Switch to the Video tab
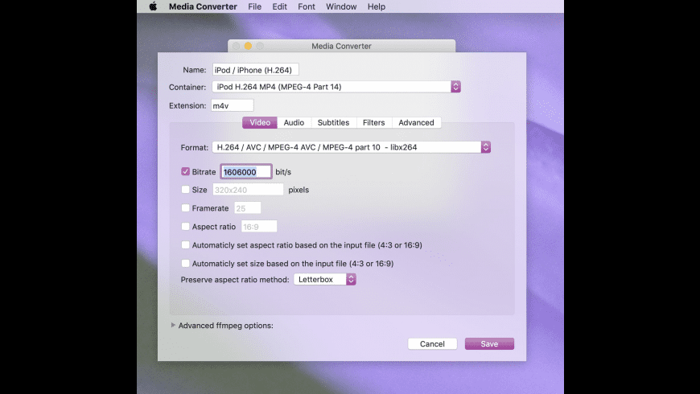 coord(260,123)
